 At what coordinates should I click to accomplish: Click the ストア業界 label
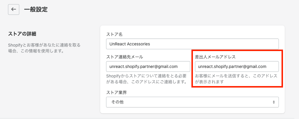click(116, 92)
